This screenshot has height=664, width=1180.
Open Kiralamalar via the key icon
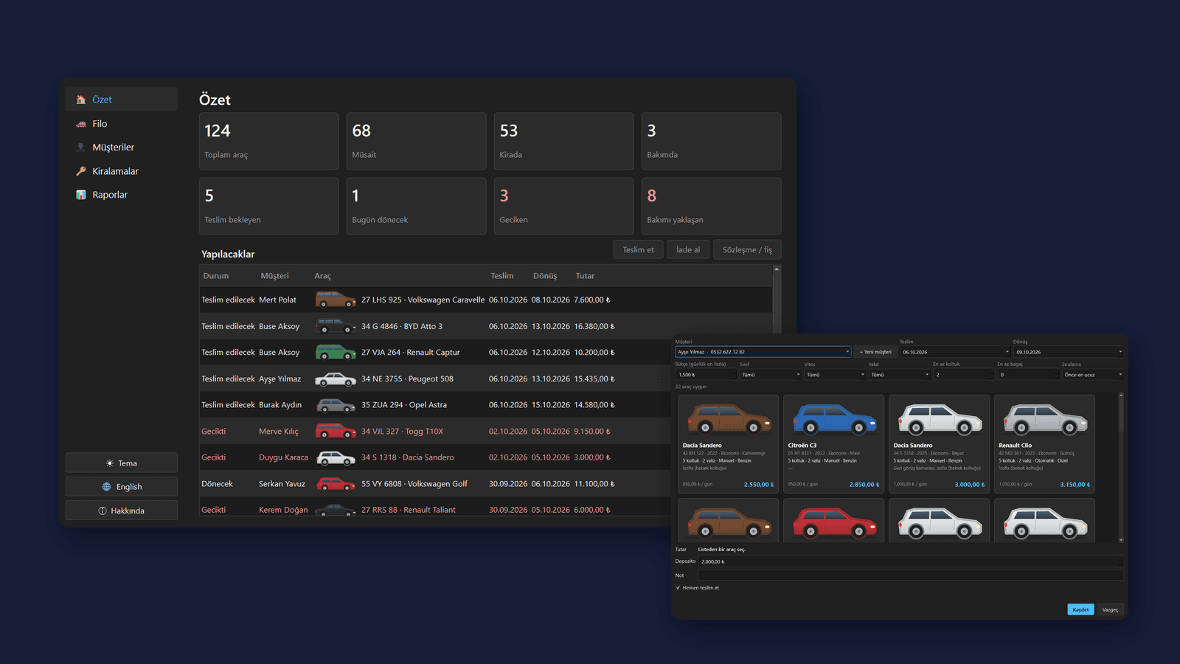pos(81,171)
